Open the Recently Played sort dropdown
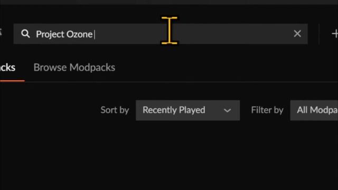Image resolution: width=338 pixels, height=190 pixels. tap(188, 110)
